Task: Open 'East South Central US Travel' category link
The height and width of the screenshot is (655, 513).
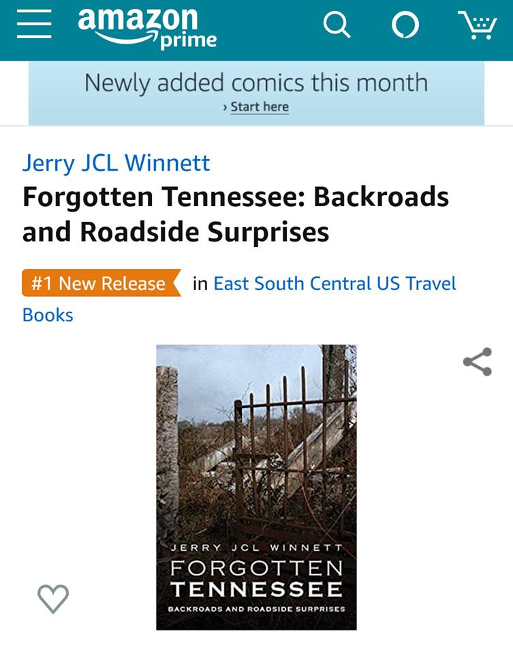Action: (x=335, y=283)
